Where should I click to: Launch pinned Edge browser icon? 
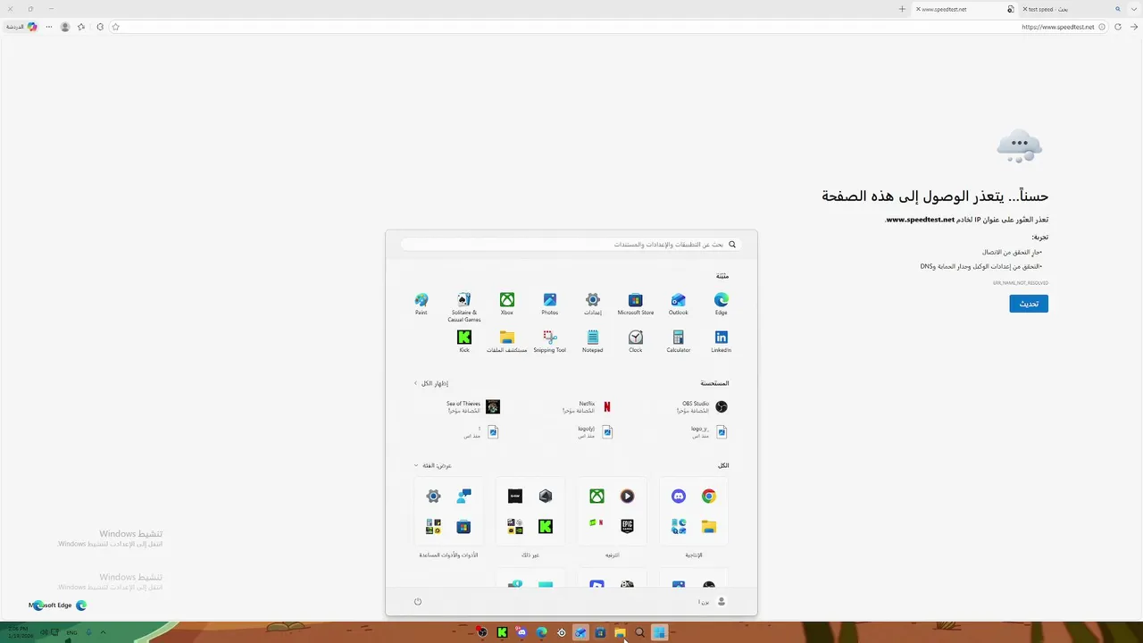tap(722, 304)
